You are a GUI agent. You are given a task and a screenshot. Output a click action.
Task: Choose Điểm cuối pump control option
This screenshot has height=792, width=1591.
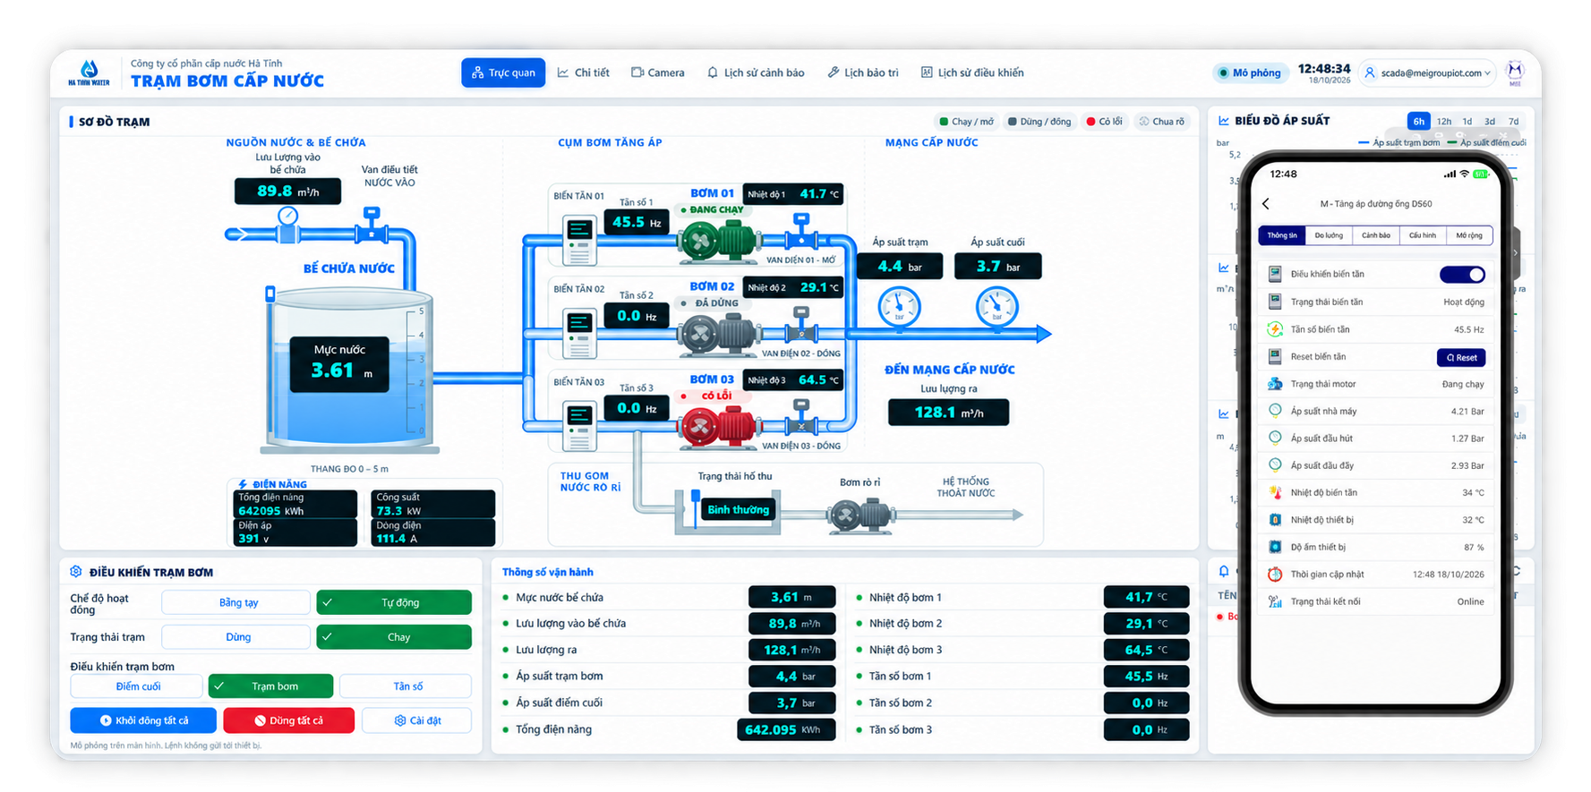pyautogui.click(x=137, y=686)
